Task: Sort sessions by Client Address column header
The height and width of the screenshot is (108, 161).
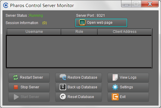Action: point(124,32)
